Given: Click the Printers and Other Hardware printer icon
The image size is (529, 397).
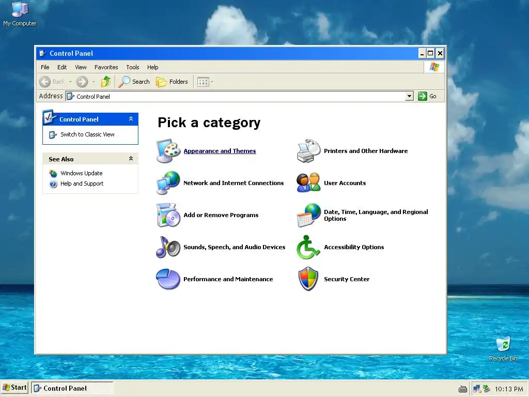Looking at the screenshot, I should click(x=308, y=150).
